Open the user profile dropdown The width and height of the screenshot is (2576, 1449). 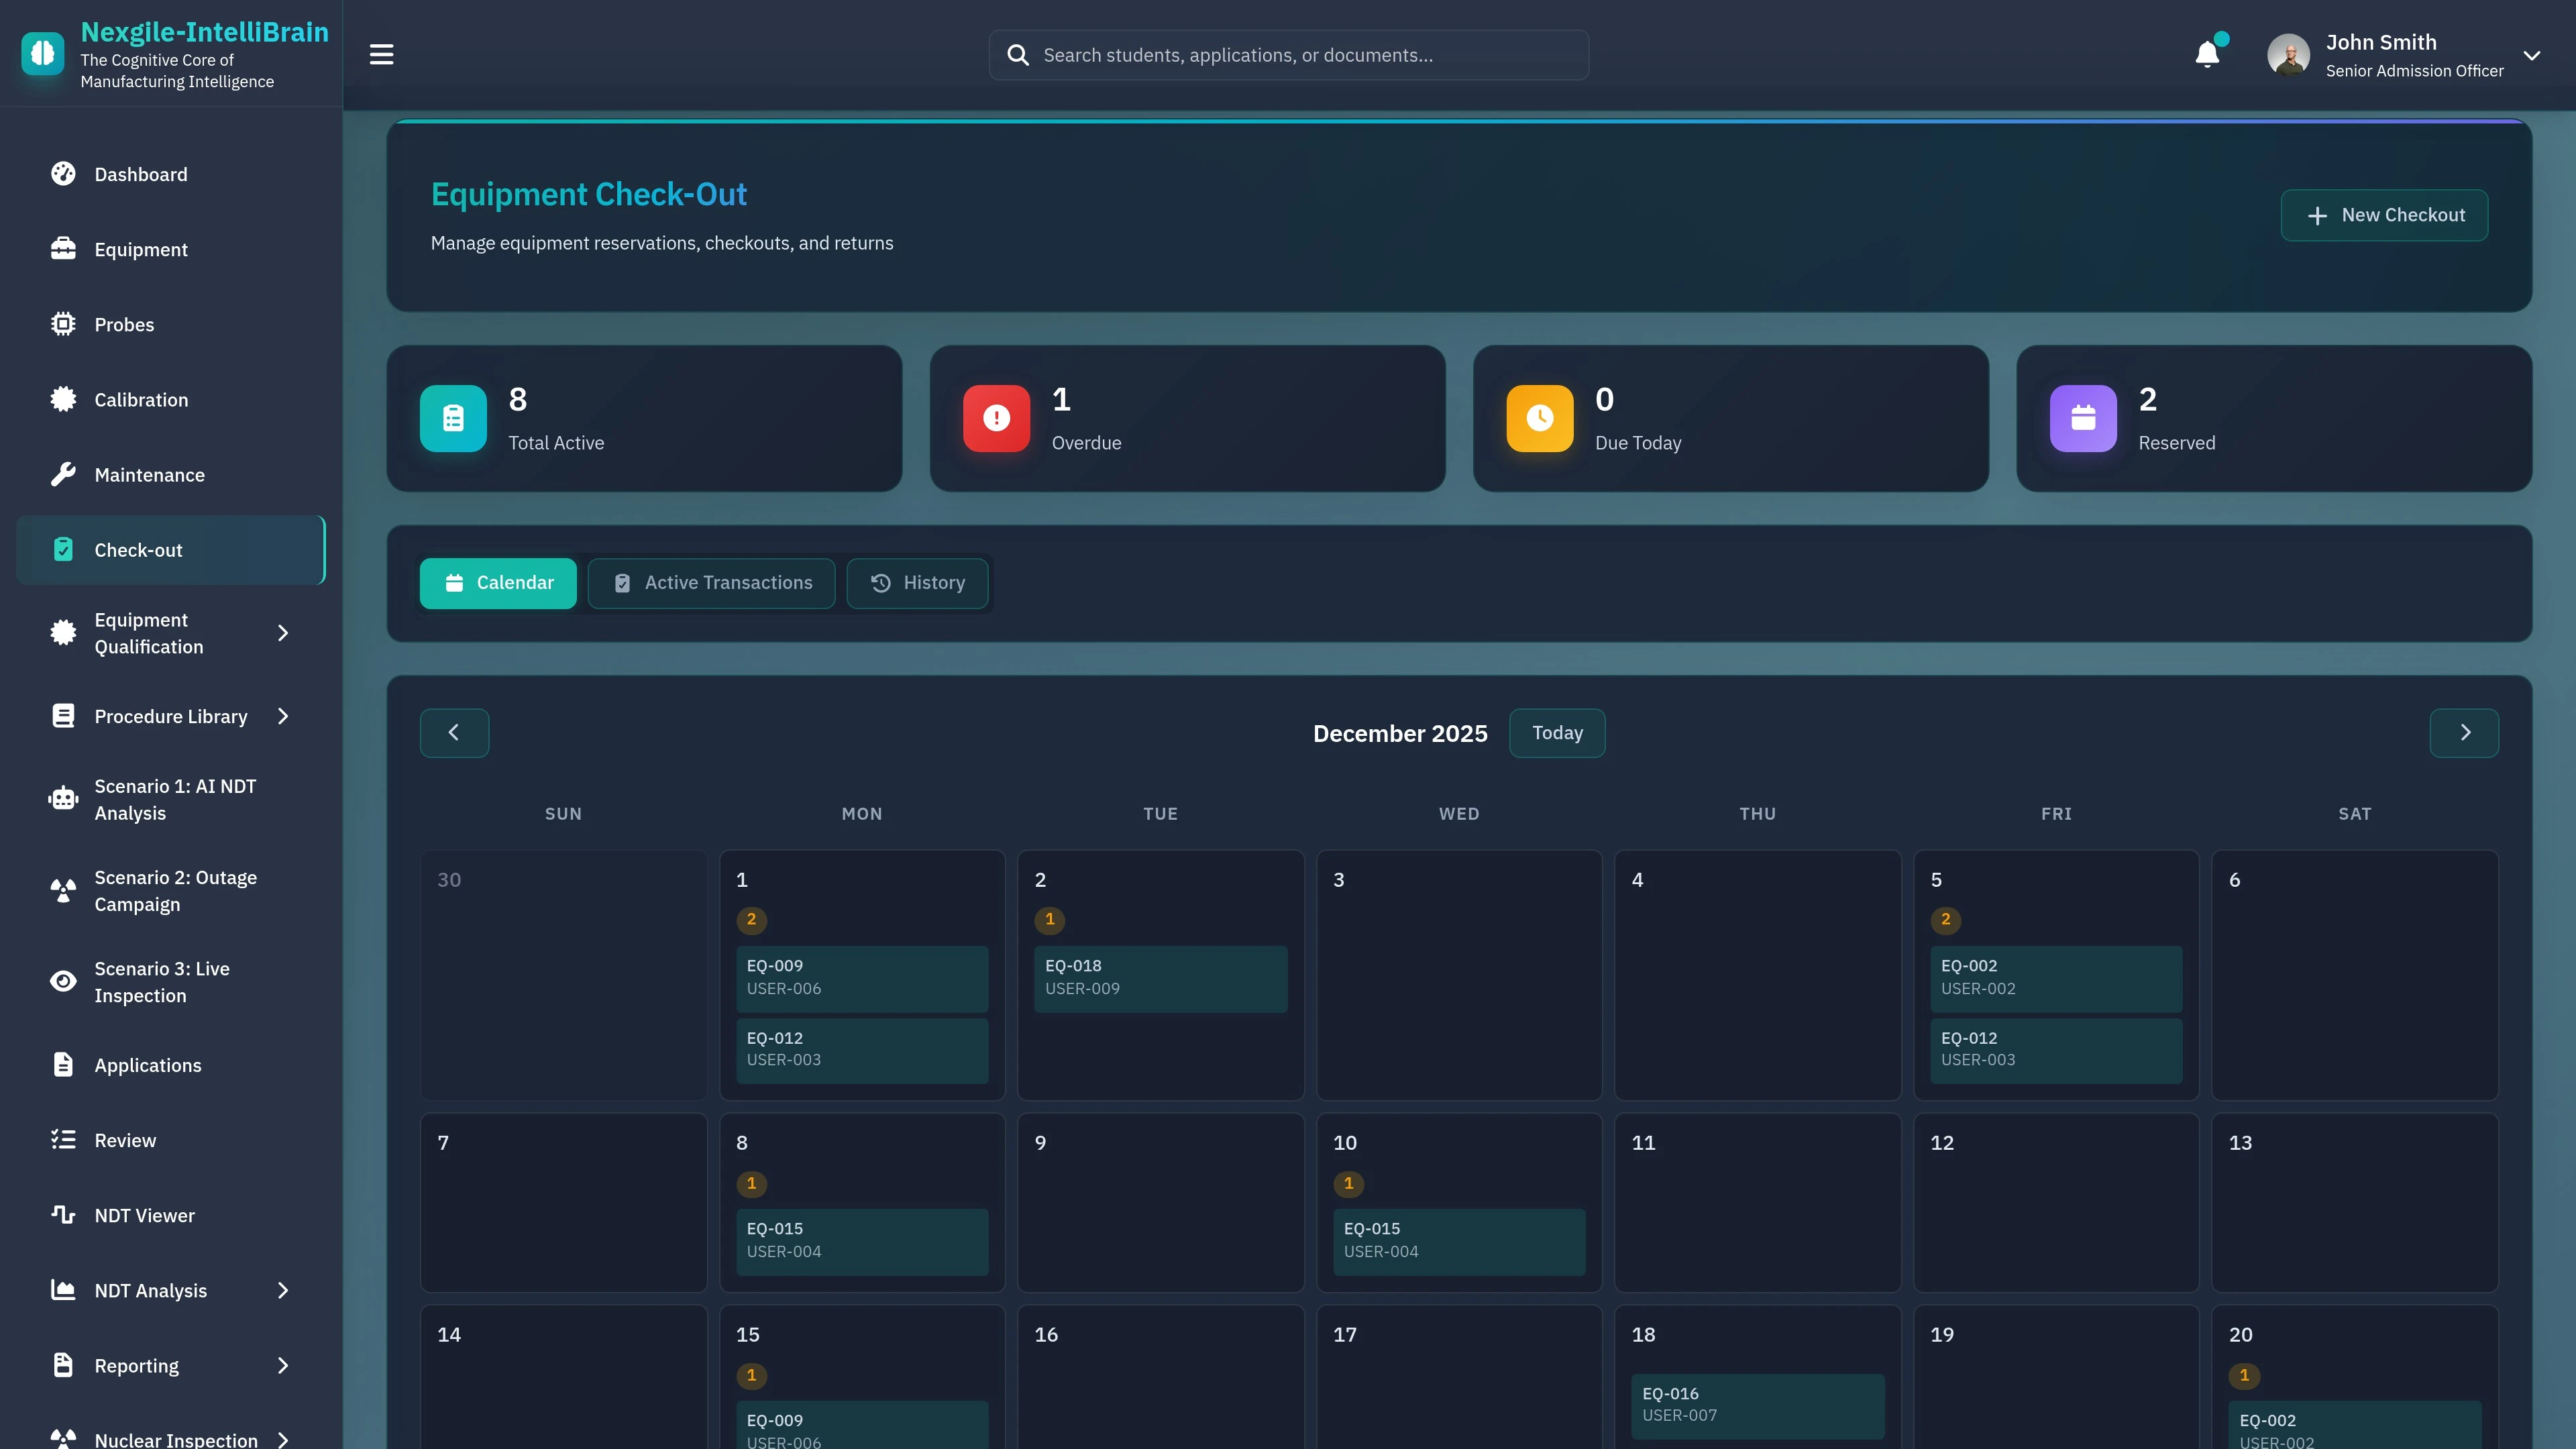pos(2532,55)
